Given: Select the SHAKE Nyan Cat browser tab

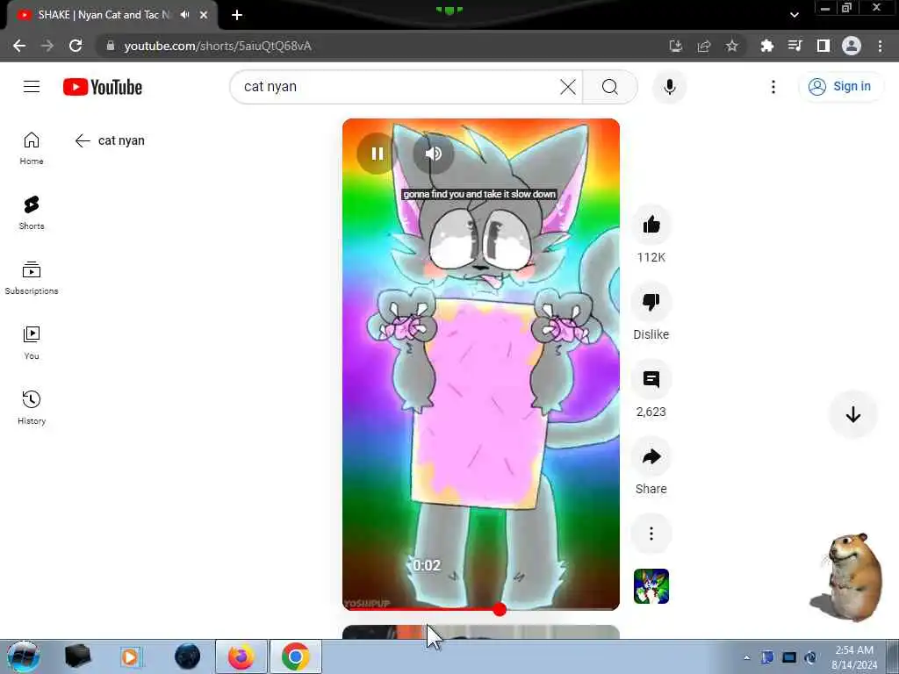Looking at the screenshot, I should click(x=112, y=15).
